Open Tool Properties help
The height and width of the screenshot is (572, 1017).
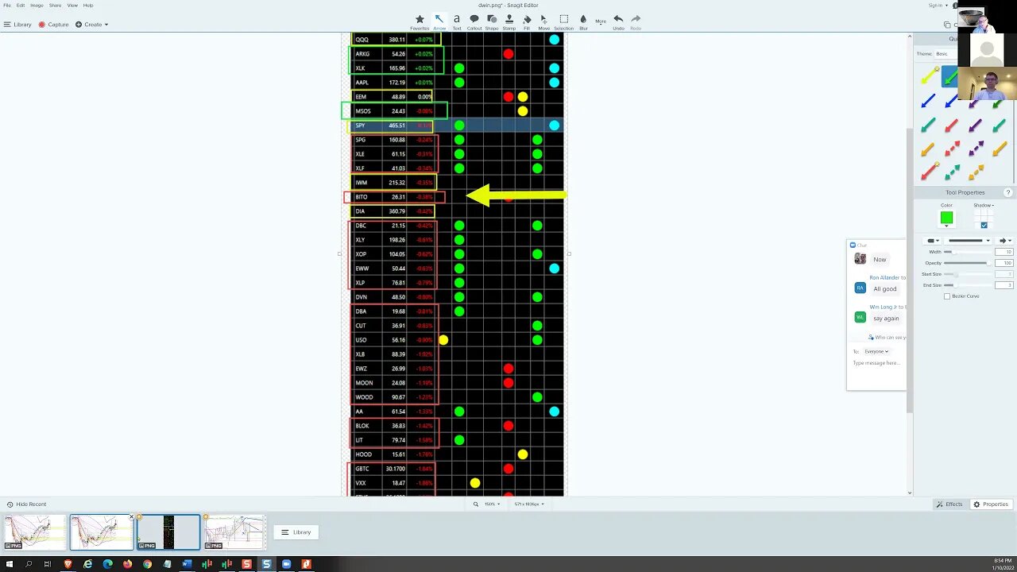point(1008,192)
